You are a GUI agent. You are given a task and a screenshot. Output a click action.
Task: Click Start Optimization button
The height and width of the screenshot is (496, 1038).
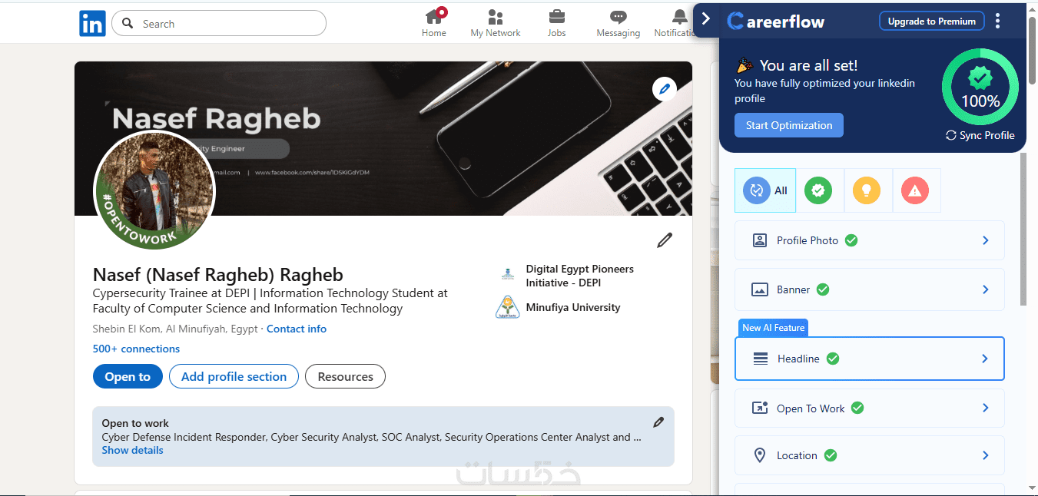pyautogui.click(x=789, y=125)
